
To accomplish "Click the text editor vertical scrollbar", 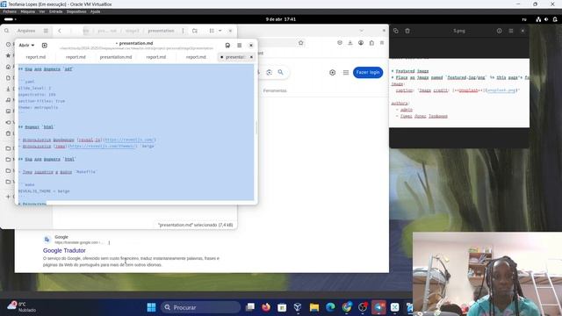I will coord(256,127).
